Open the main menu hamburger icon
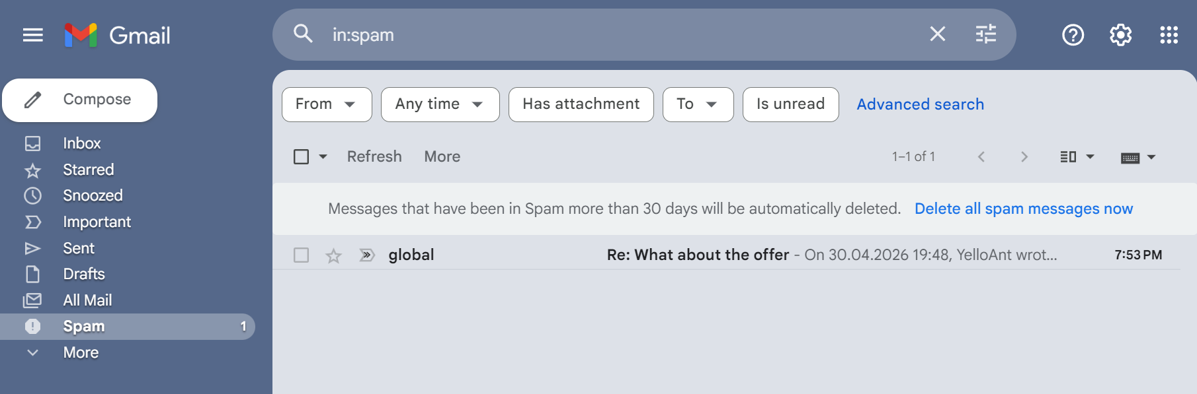1197x394 pixels. point(32,35)
